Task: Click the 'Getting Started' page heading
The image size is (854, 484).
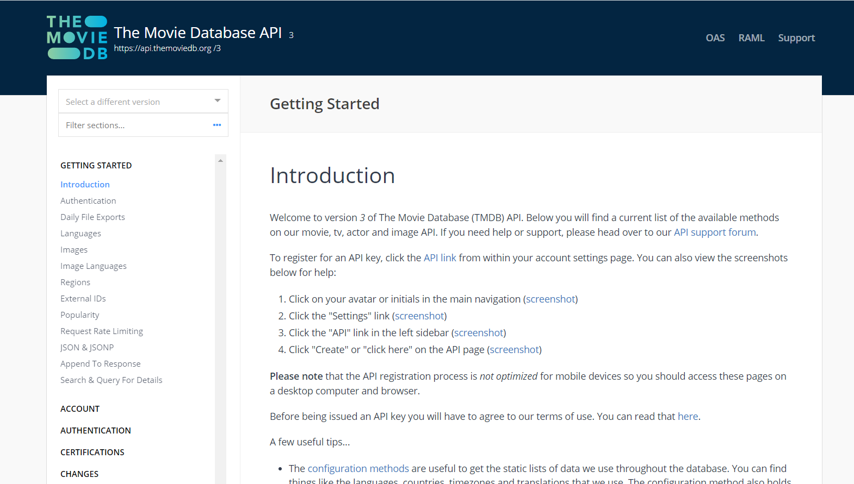Action: point(325,104)
